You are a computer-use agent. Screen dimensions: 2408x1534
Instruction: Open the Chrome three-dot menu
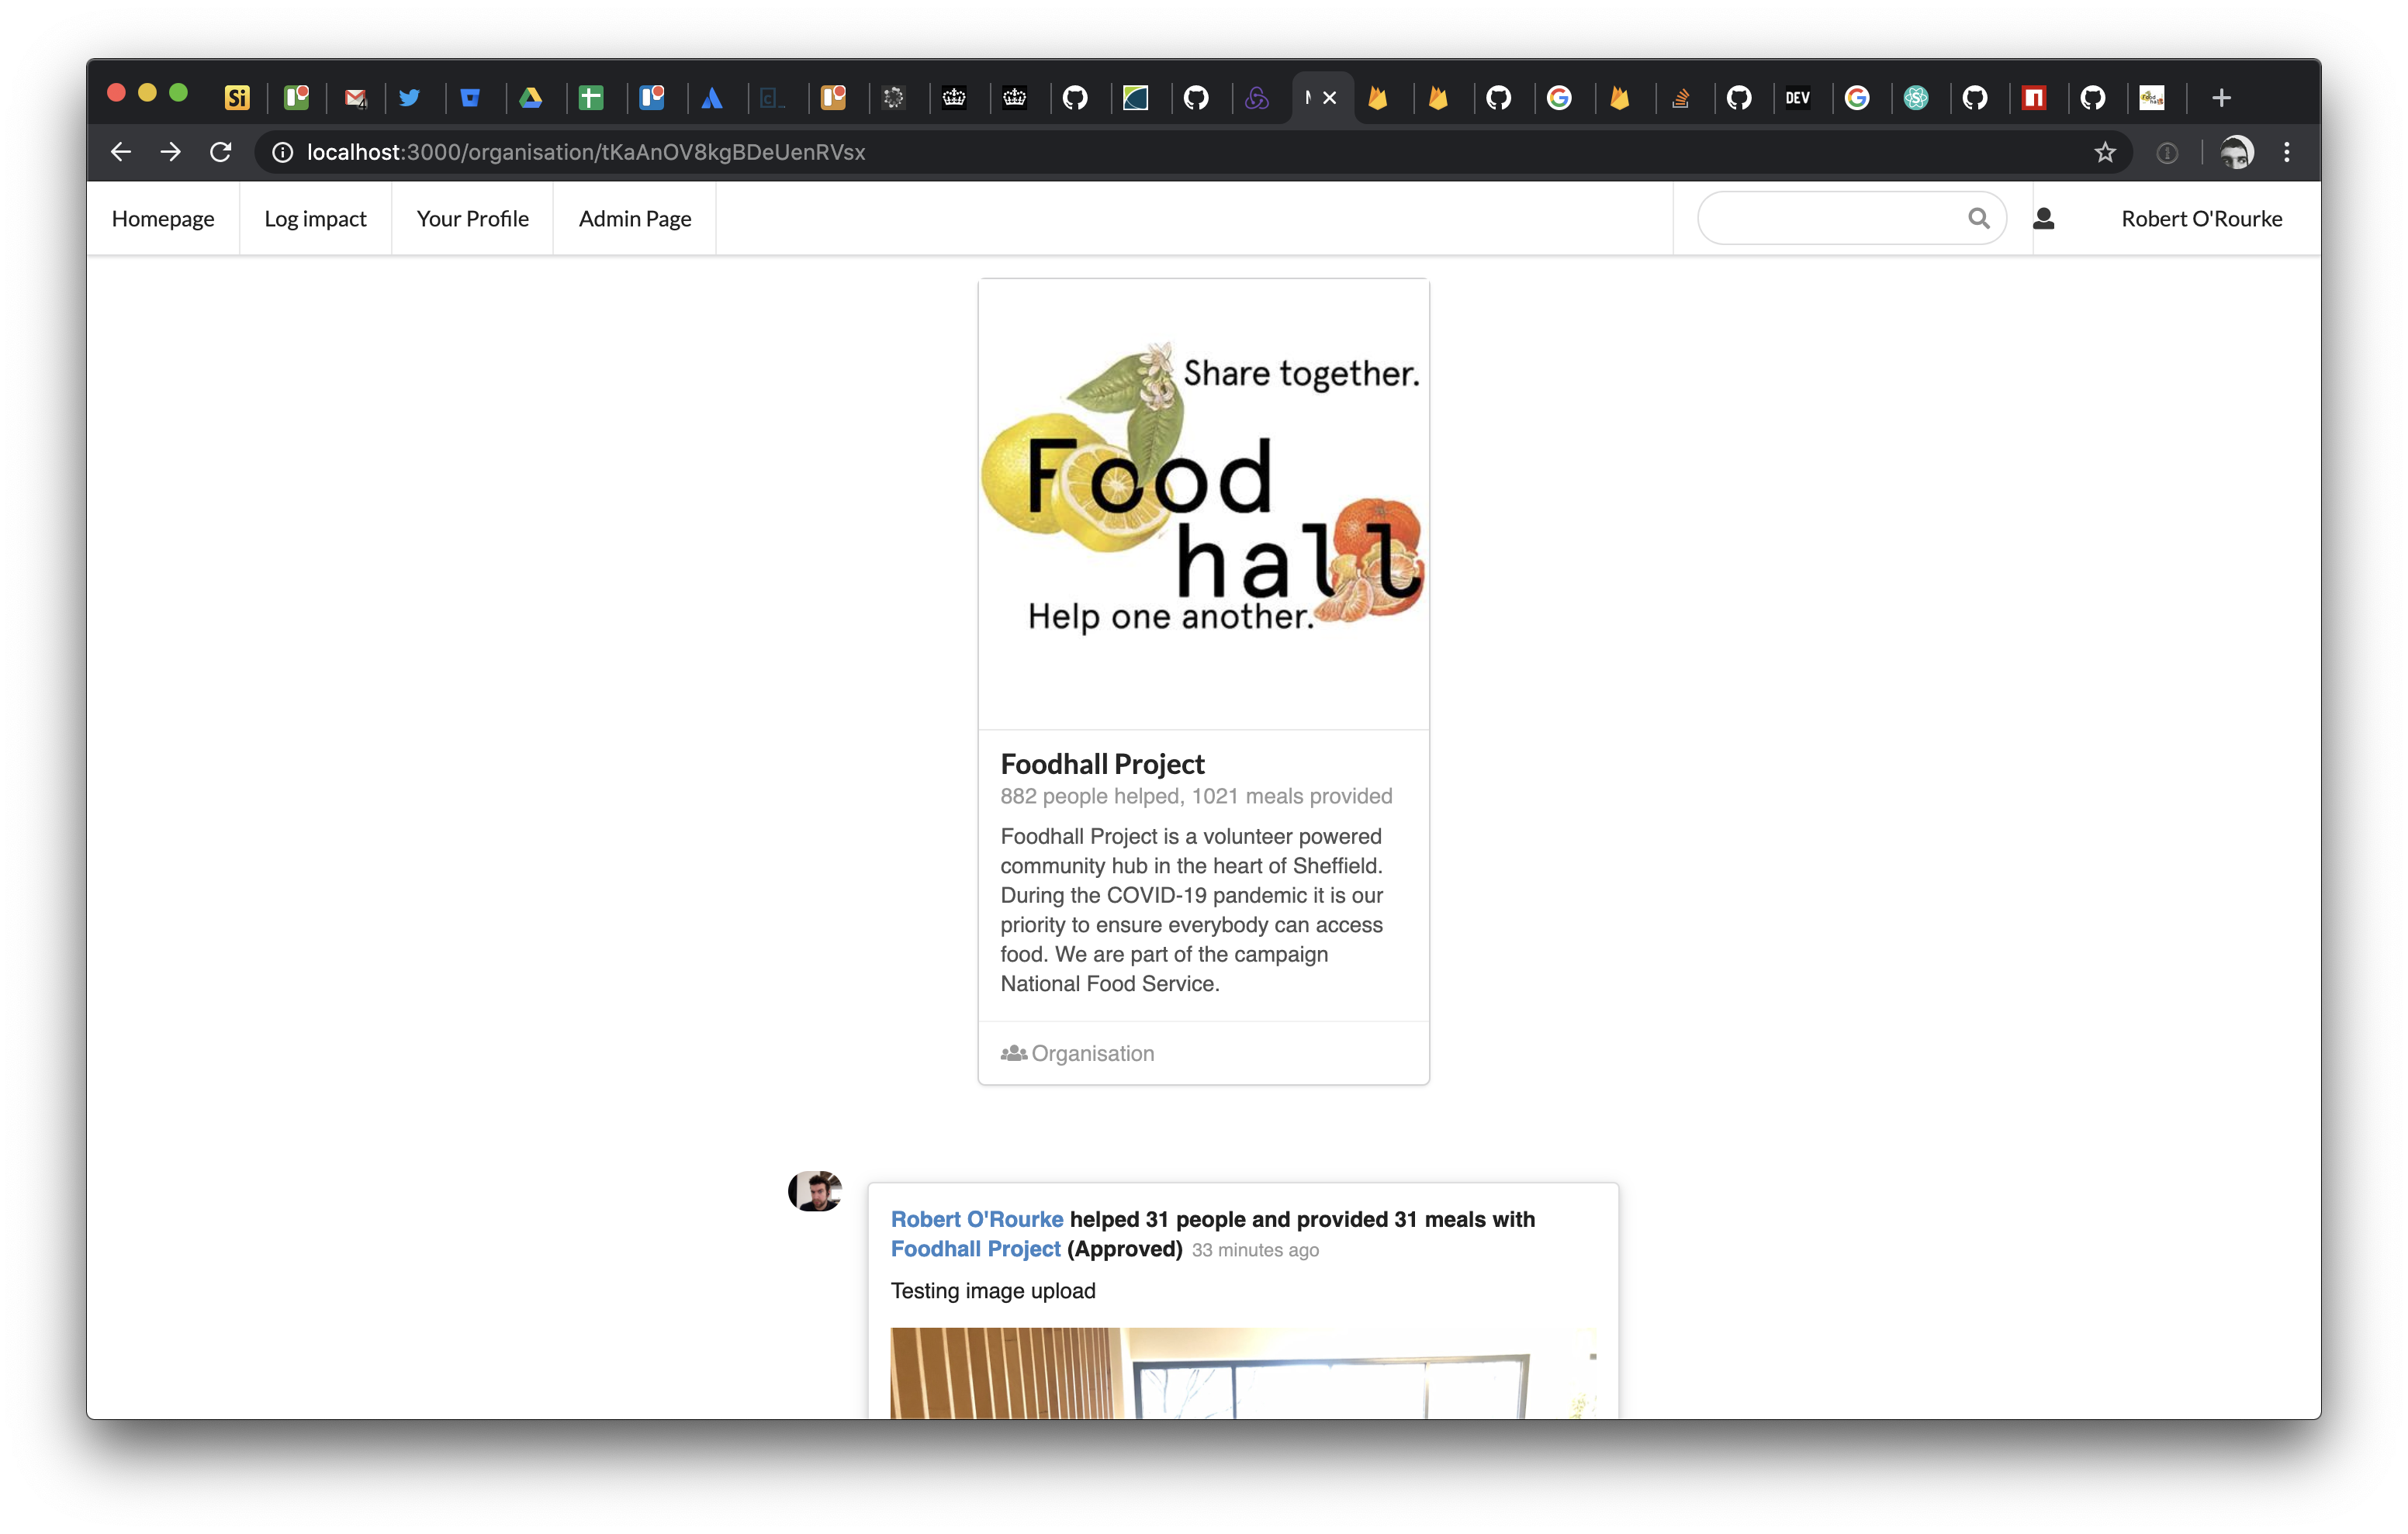click(x=2286, y=152)
